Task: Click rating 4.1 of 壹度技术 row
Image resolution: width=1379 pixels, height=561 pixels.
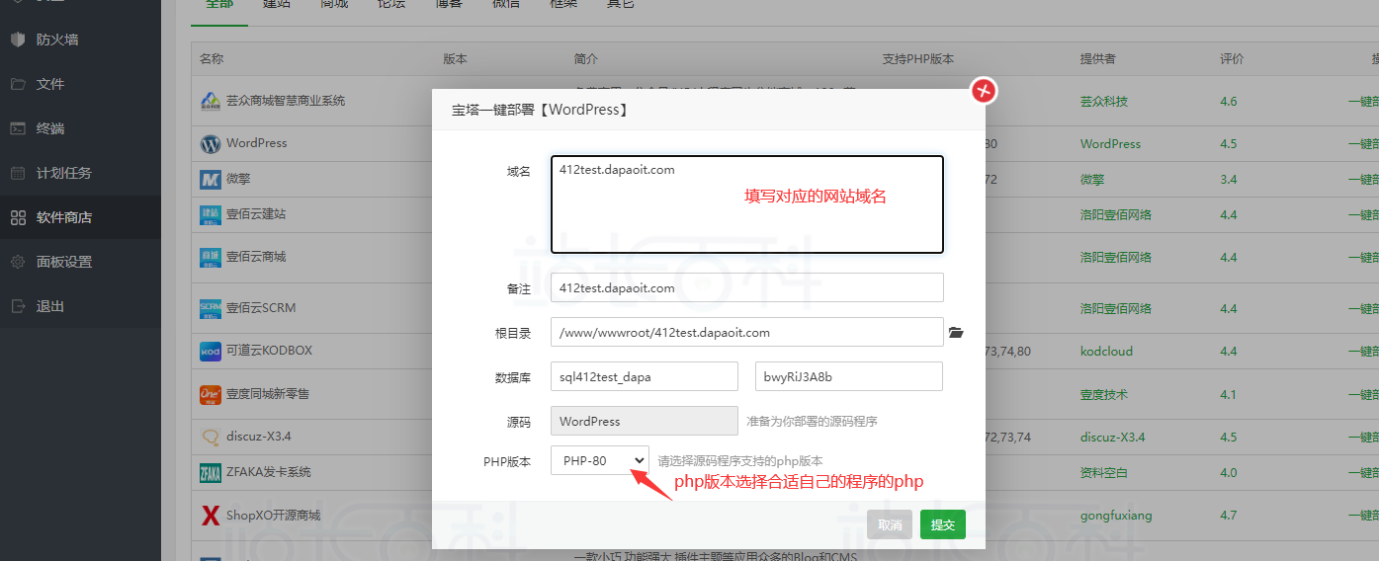Action: point(1229,395)
